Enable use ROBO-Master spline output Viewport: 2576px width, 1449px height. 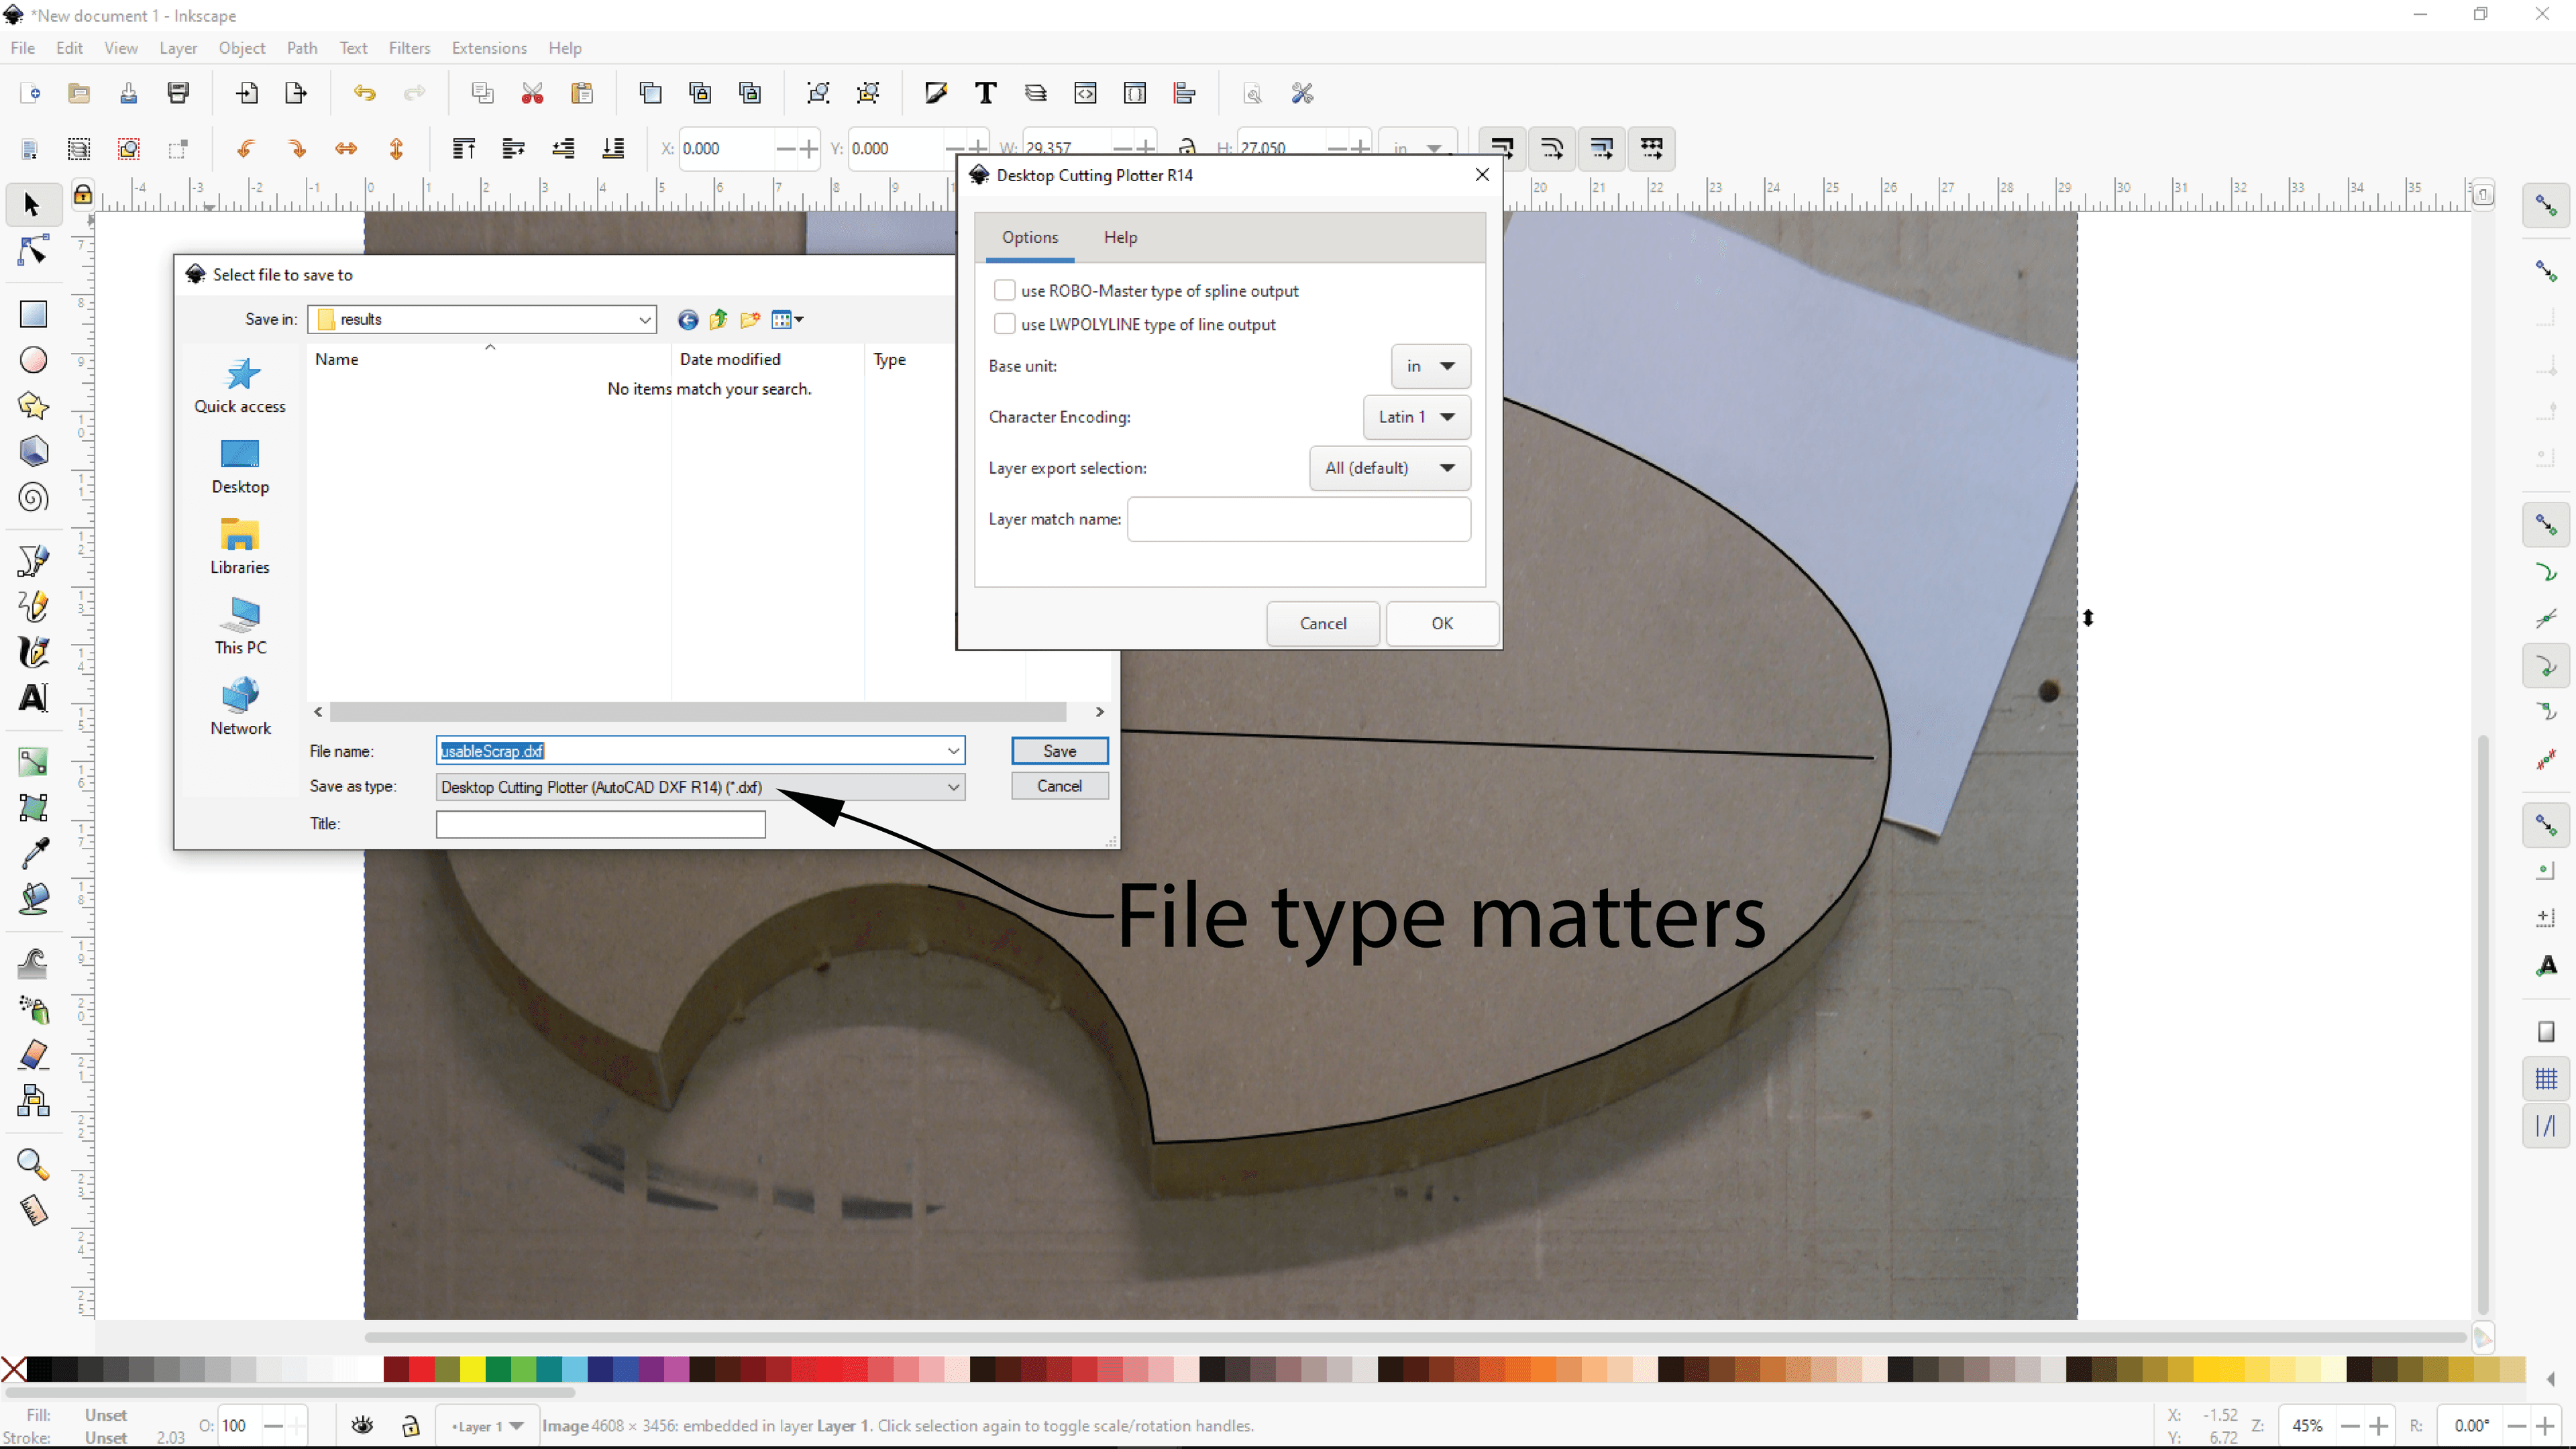pos(1005,290)
